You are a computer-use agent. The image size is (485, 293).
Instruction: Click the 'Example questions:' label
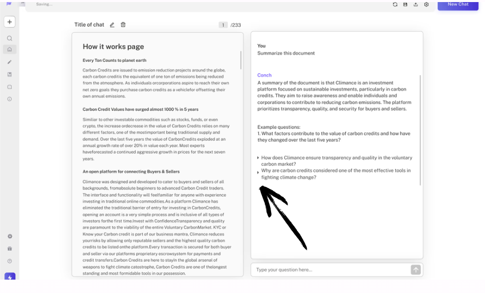click(x=279, y=127)
